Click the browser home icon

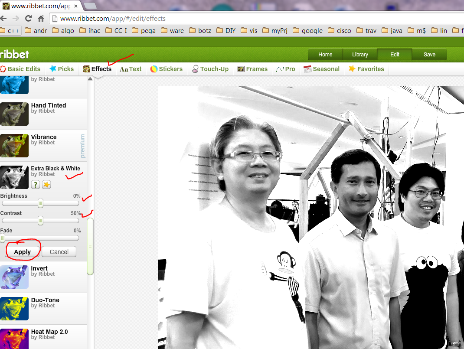(x=41, y=19)
